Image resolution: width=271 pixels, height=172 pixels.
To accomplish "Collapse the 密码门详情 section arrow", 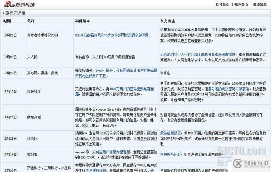I will (x=3, y=13).
